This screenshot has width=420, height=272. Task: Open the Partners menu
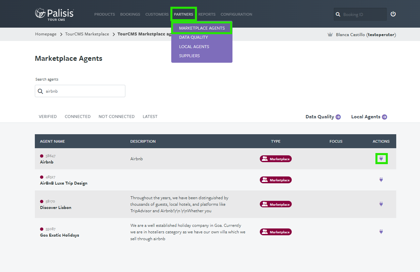tap(184, 14)
